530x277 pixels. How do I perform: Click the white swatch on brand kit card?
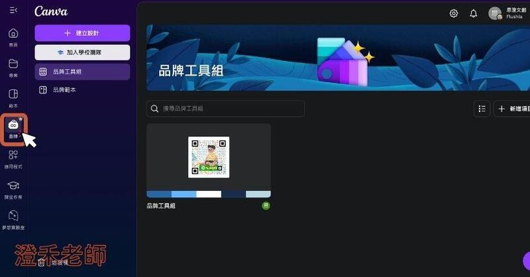[209, 194]
